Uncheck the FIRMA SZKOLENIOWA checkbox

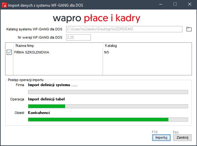(9, 52)
